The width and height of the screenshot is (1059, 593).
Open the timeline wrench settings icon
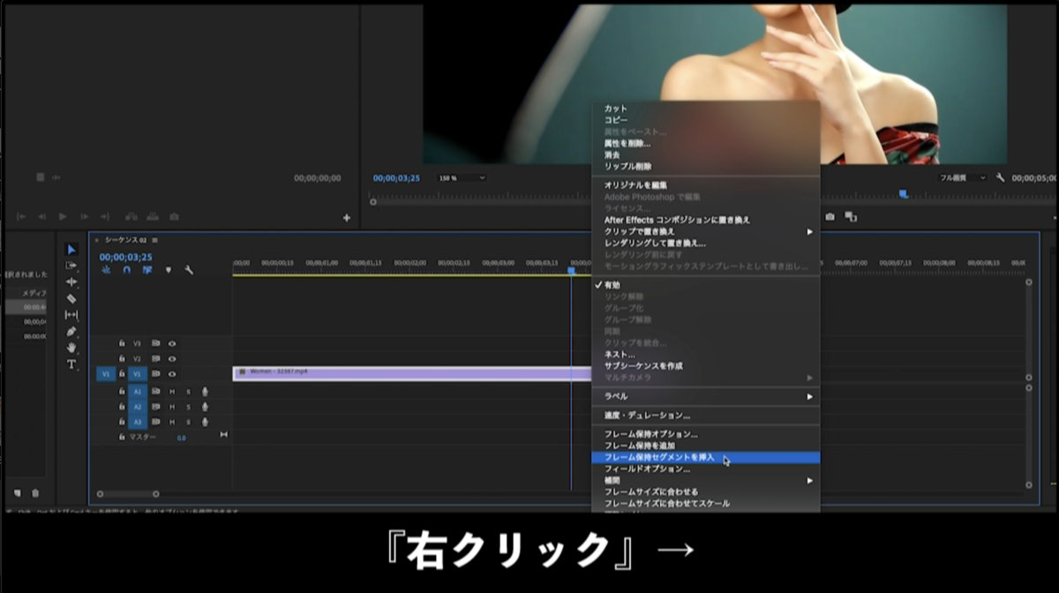pos(189,271)
